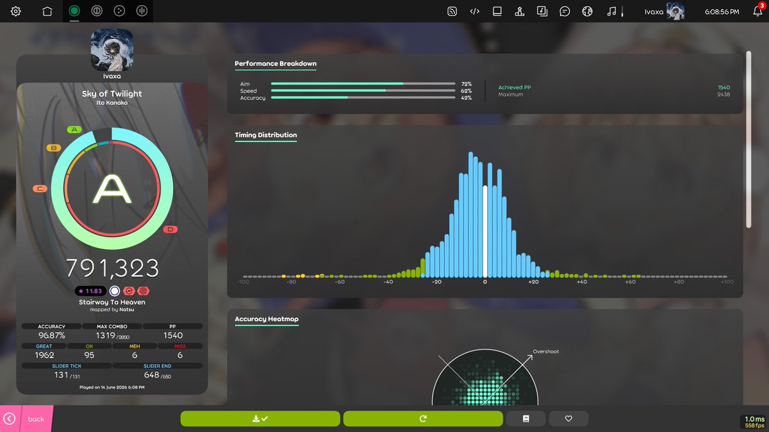Open Ivaxa user button in toolbar

pyautogui.click(x=664, y=12)
